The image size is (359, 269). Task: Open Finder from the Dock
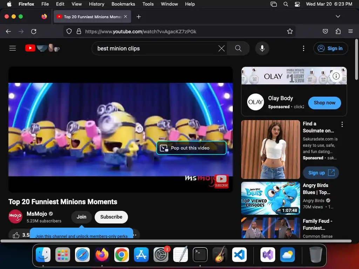tap(43, 255)
